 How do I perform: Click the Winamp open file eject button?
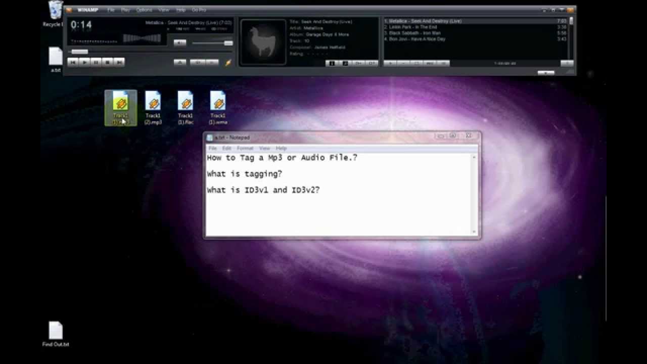180,62
